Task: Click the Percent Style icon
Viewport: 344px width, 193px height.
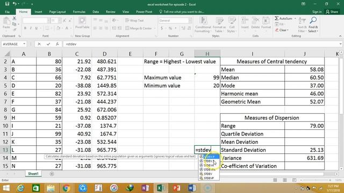Action: (x=170, y=28)
